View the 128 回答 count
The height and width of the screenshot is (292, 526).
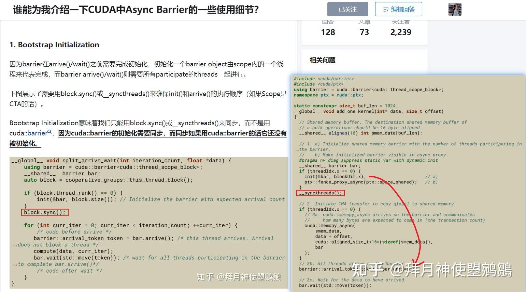[328, 32]
